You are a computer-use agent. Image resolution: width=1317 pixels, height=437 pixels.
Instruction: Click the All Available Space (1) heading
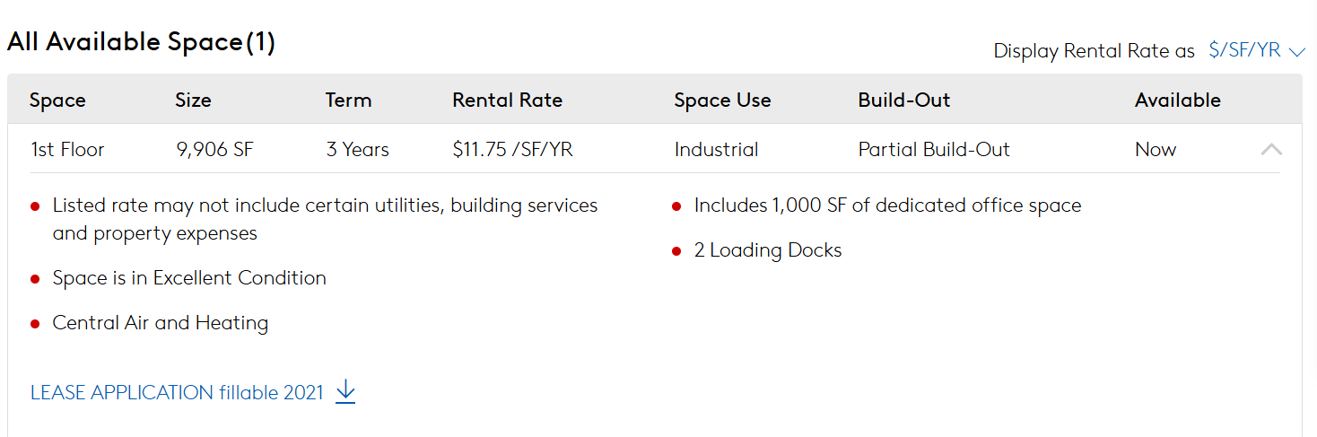[141, 42]
